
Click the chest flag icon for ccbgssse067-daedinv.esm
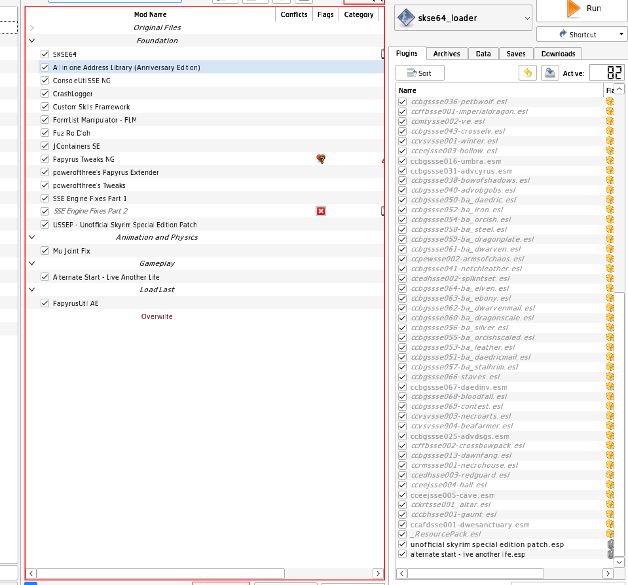click(610, 387)
